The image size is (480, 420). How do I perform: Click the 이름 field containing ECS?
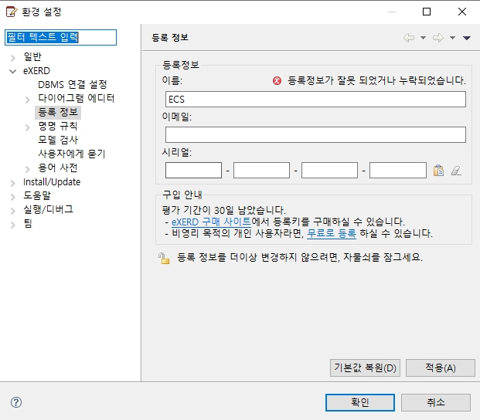(315, 99)
